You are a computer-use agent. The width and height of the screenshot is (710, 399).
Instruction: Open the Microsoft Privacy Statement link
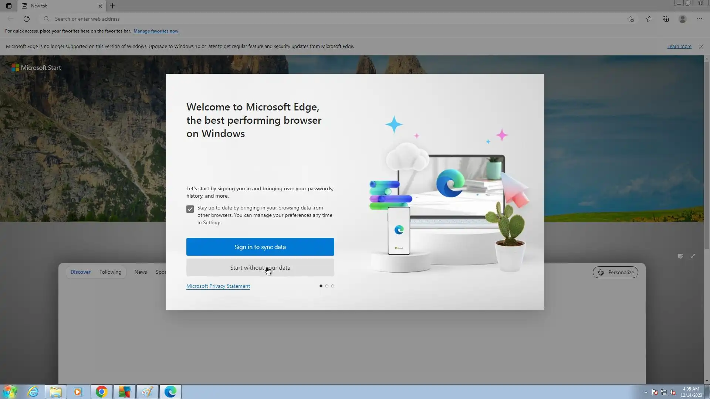(x=218, y=286)
